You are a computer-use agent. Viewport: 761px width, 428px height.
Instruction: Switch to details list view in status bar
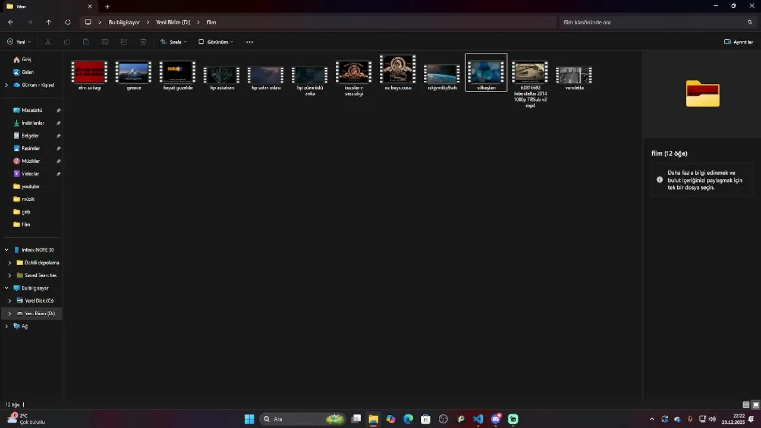click(746, 405)
